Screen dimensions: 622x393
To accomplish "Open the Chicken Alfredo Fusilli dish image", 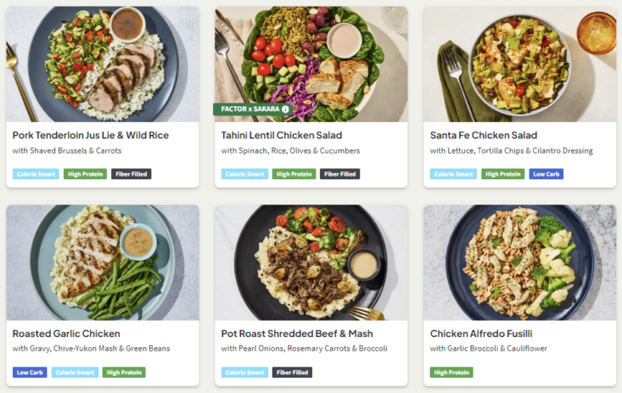I will 519,261.
